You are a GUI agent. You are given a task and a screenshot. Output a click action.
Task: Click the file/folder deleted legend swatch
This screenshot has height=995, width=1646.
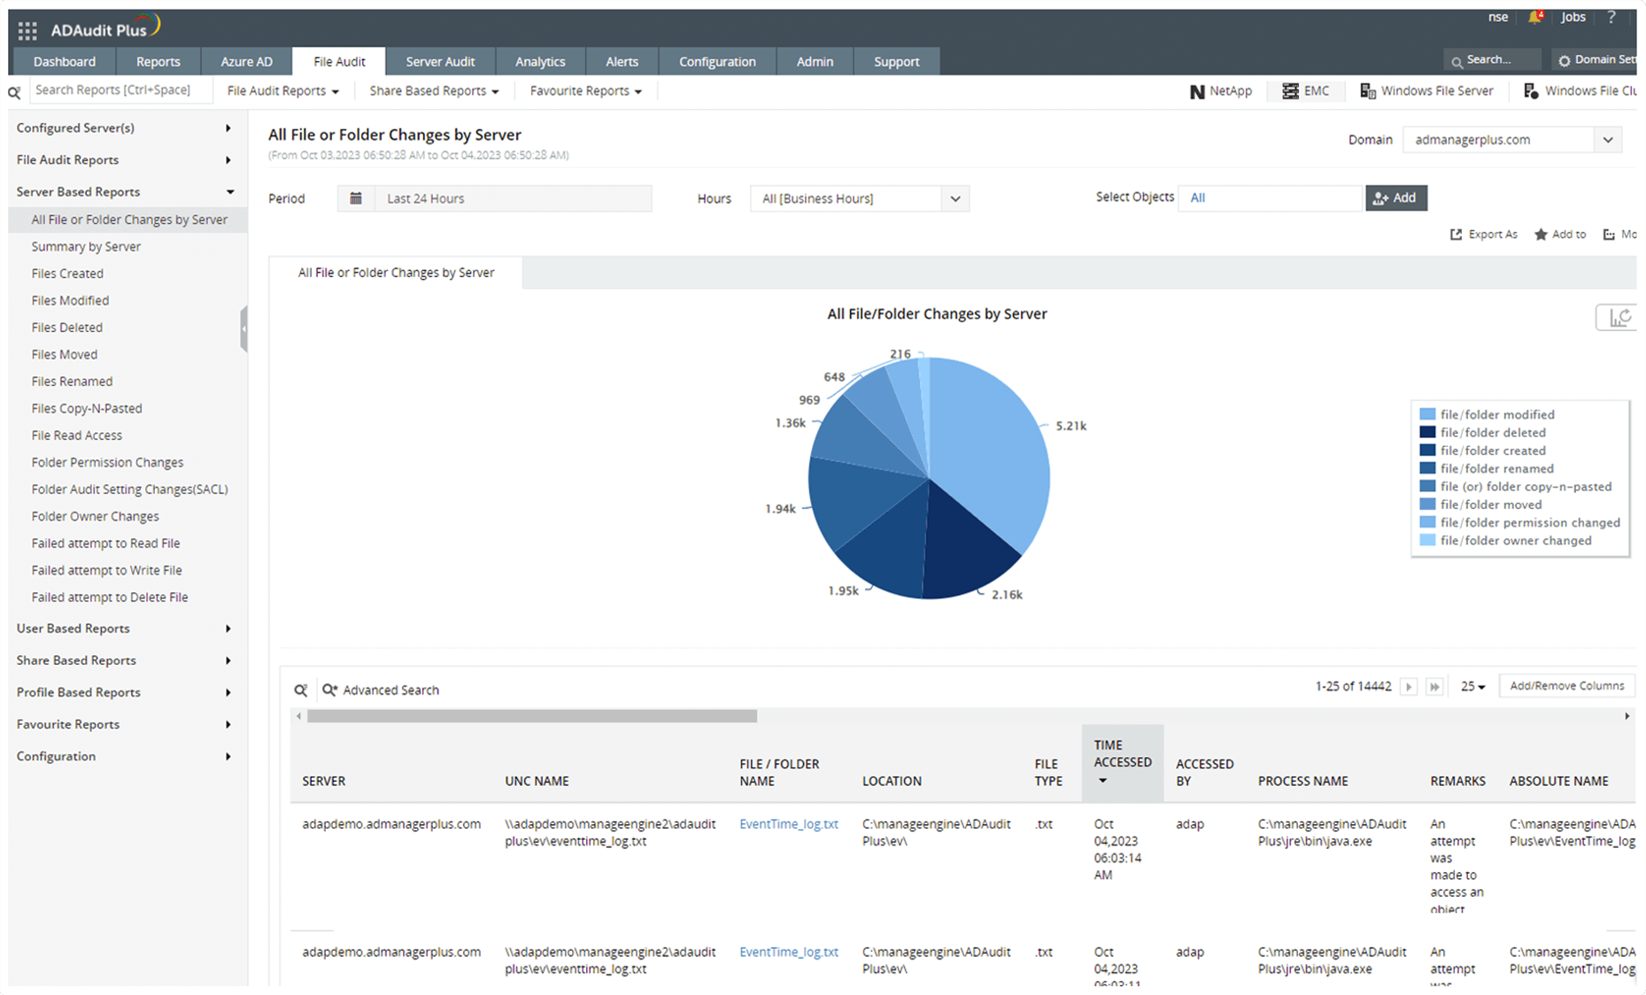point(1428,432)
